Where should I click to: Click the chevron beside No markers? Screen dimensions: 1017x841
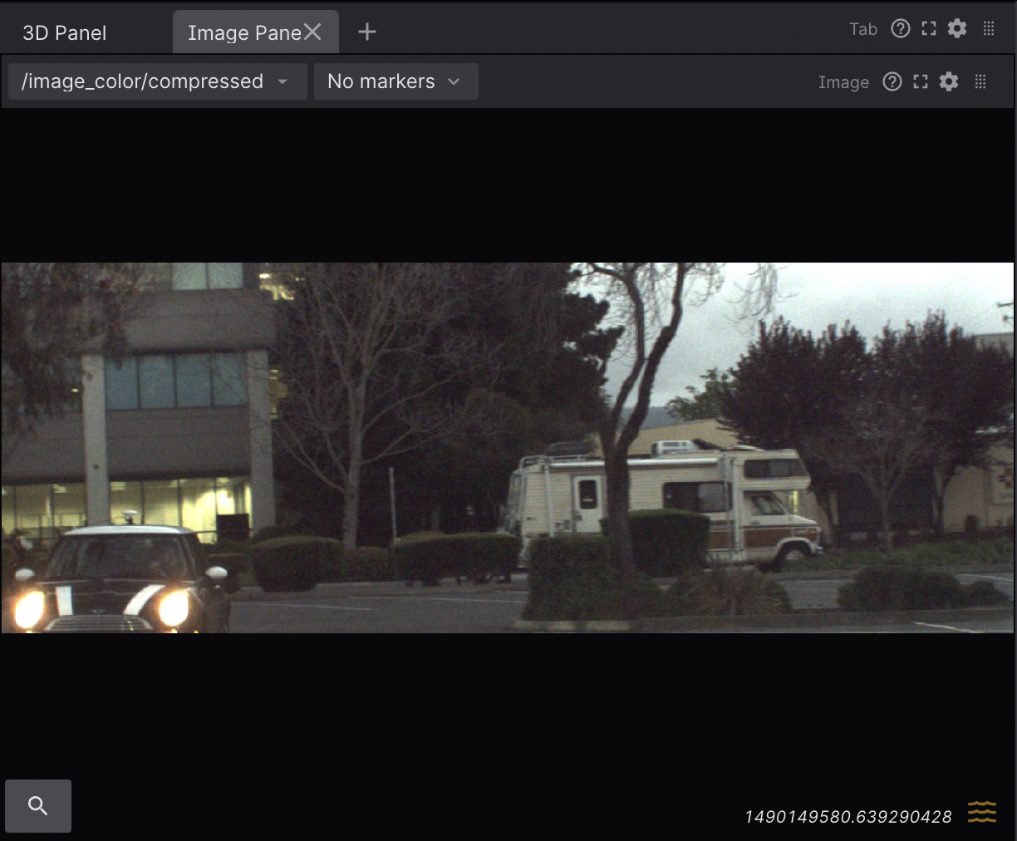tap(454, 81)
